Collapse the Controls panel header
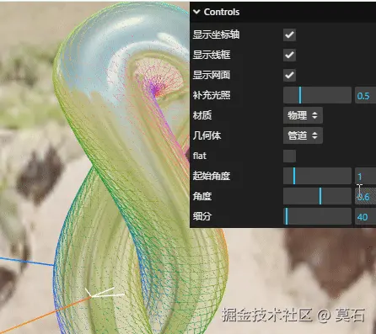This screenshot has height=334, width=376. pos(282,12)
